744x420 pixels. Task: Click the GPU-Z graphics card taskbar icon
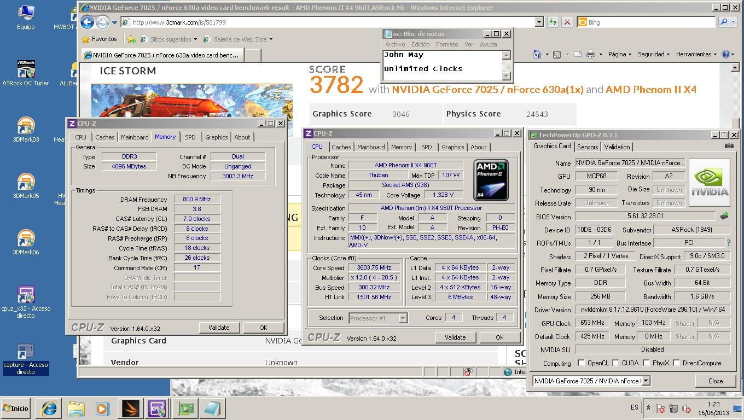click(184, 409)
